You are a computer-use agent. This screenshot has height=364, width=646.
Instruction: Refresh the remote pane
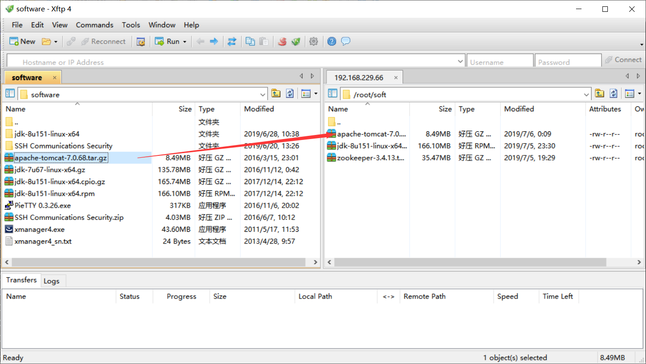(x=614, y=94)
